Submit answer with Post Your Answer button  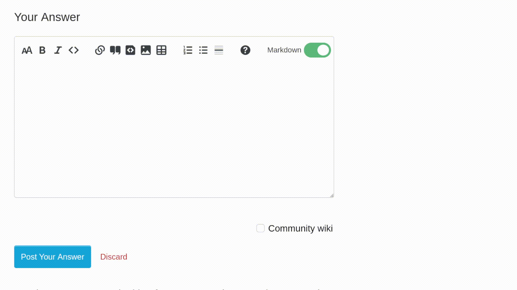tap(53, 256)
